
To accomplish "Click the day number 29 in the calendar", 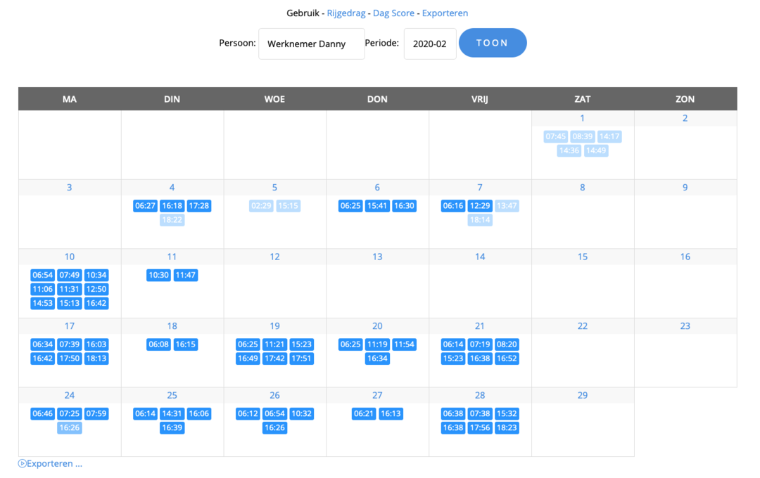I will 582,394.
